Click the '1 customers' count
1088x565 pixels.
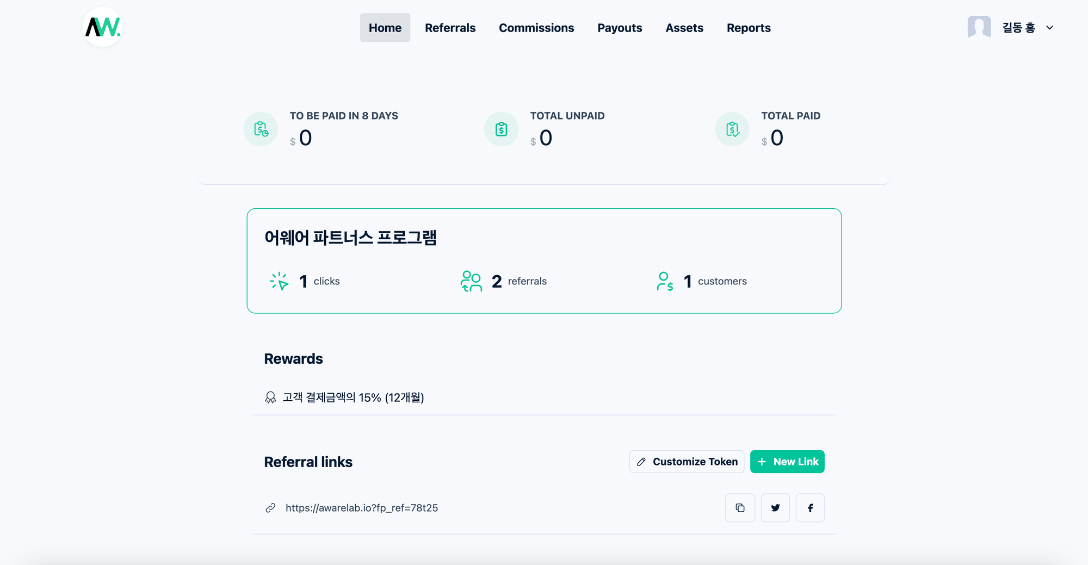tap(715, 281)
